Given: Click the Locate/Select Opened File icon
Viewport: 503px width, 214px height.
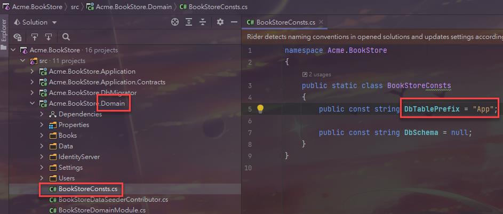Looking at the screenshot, I should pyautogui.click(x=174, y=22).
